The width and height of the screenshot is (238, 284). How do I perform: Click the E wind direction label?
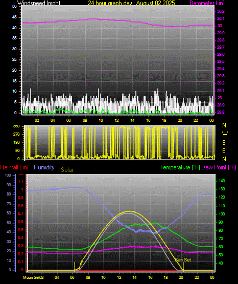pos(224,150)
